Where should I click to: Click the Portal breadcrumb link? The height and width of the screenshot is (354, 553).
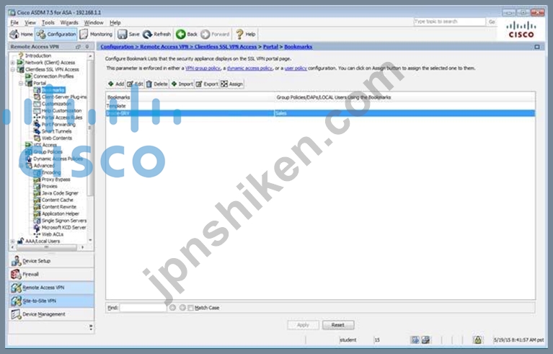coord(270,47)
